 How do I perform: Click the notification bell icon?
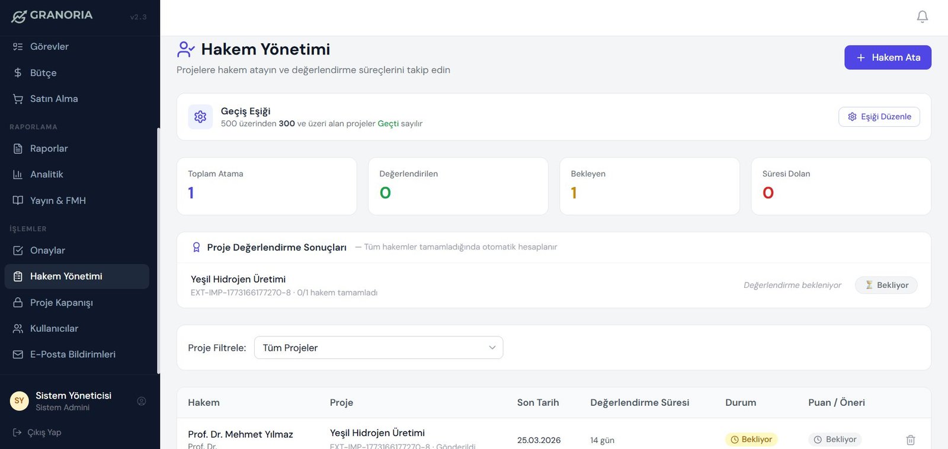click(922, 17)
